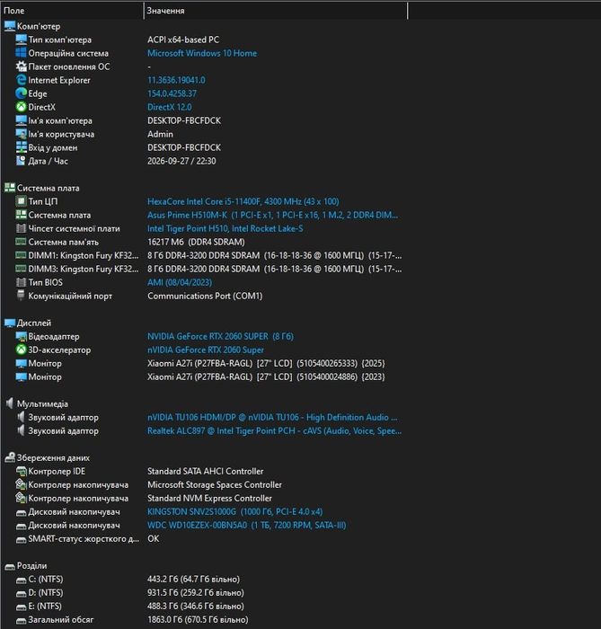
Task: Click the Тип BIOS chip icon
Action: pyautogui.click(x=21, y=282)
